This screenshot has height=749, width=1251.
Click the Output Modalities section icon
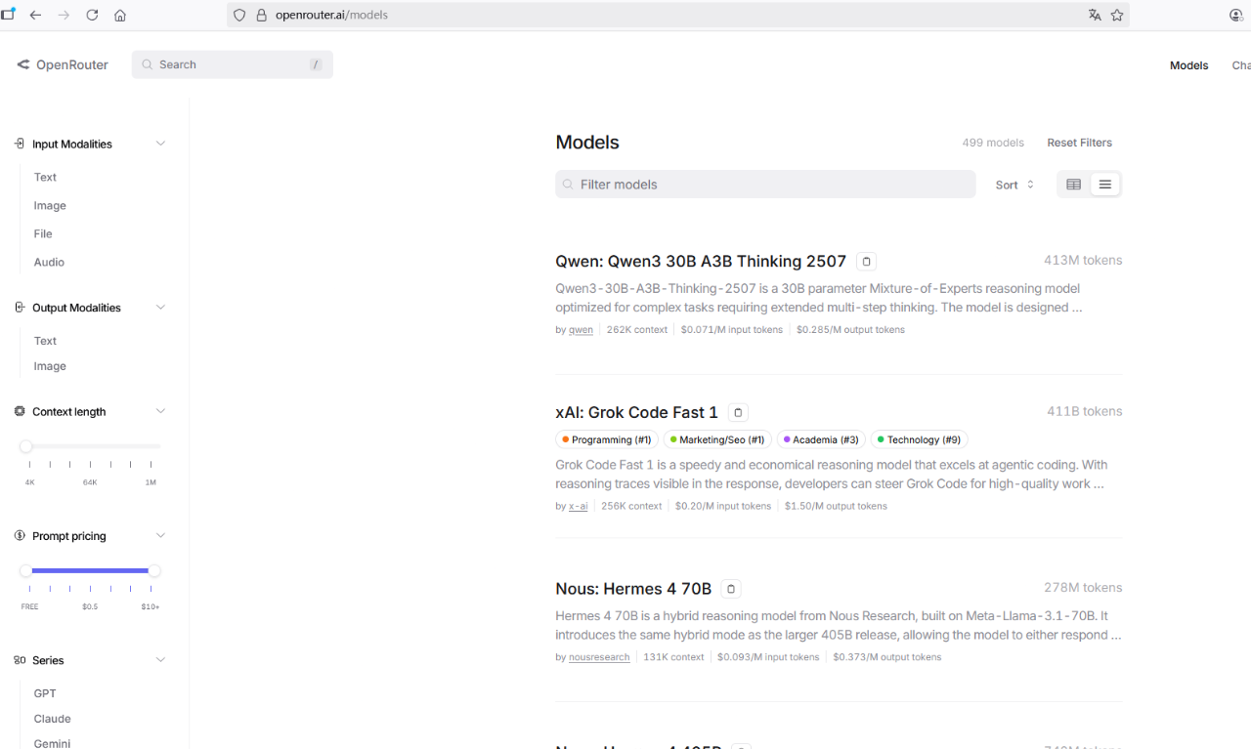[x=20, y=308]
